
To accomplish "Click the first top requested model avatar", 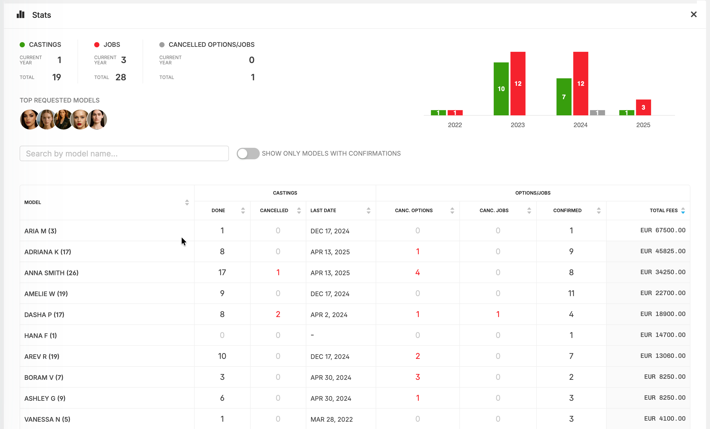I will [29, 119].
